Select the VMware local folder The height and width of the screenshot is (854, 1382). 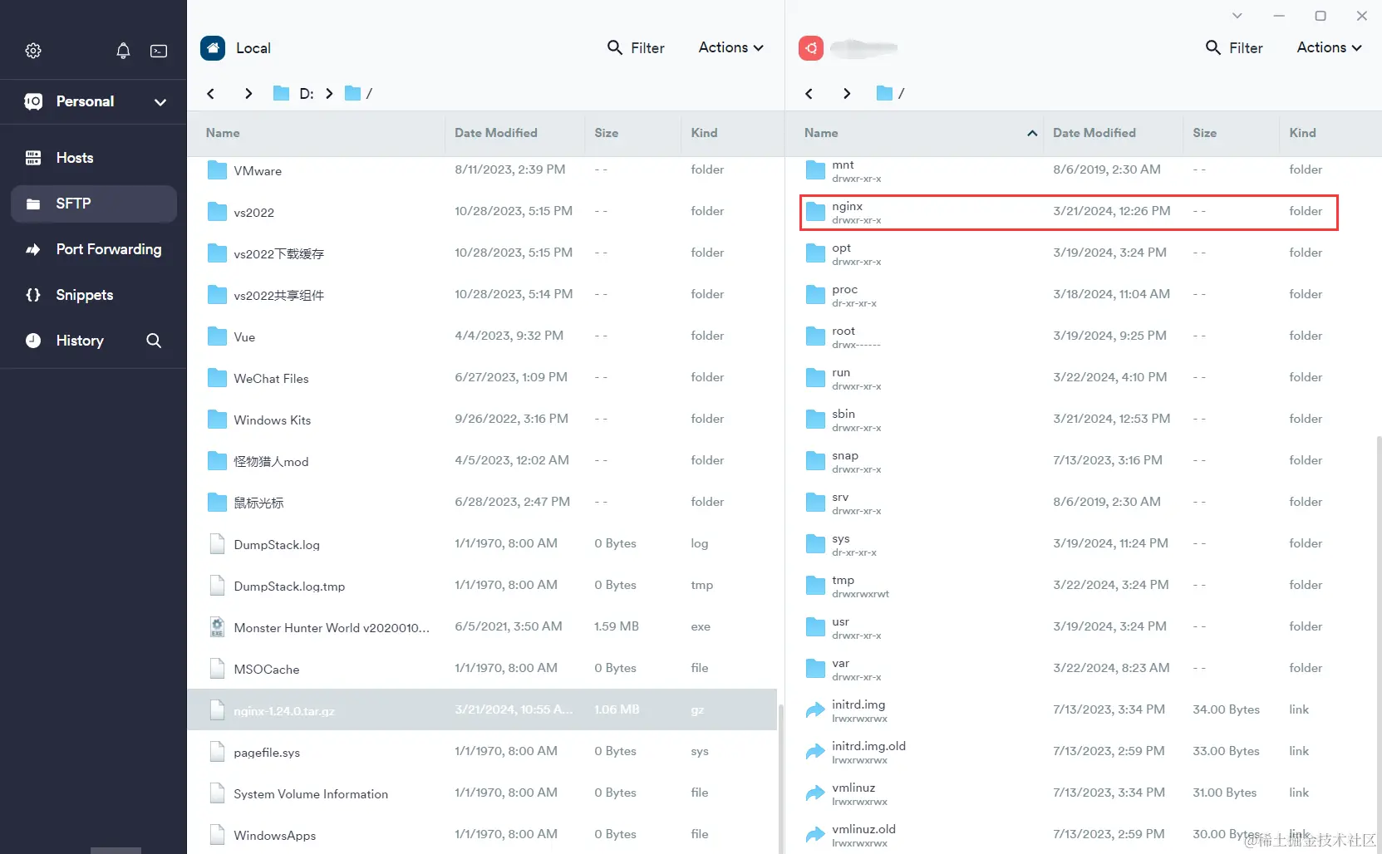coord(482,170)
